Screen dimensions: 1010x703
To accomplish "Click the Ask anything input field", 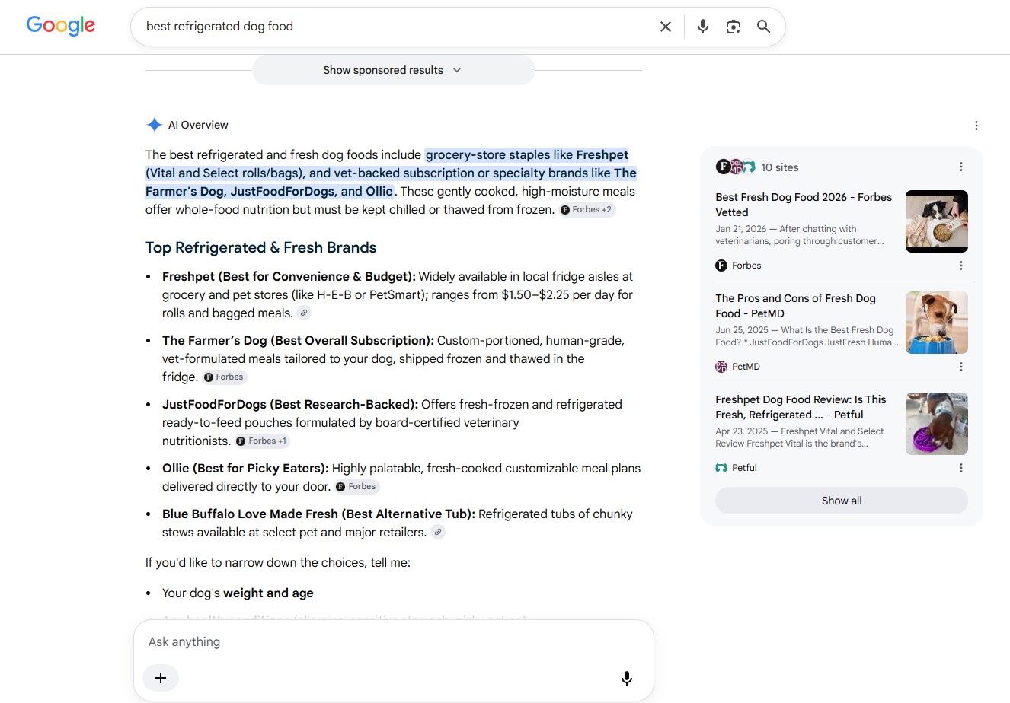I will pyautogui.click(x=393, y=642).
